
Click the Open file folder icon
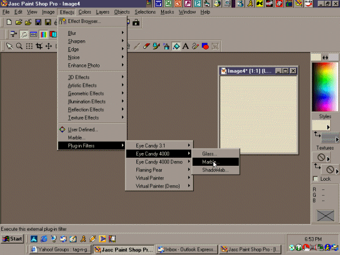pyautogui.click(x=18, y=22)
